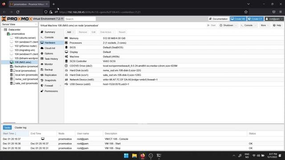
Task: Click the Help button
Action: [x=277, y=25]
